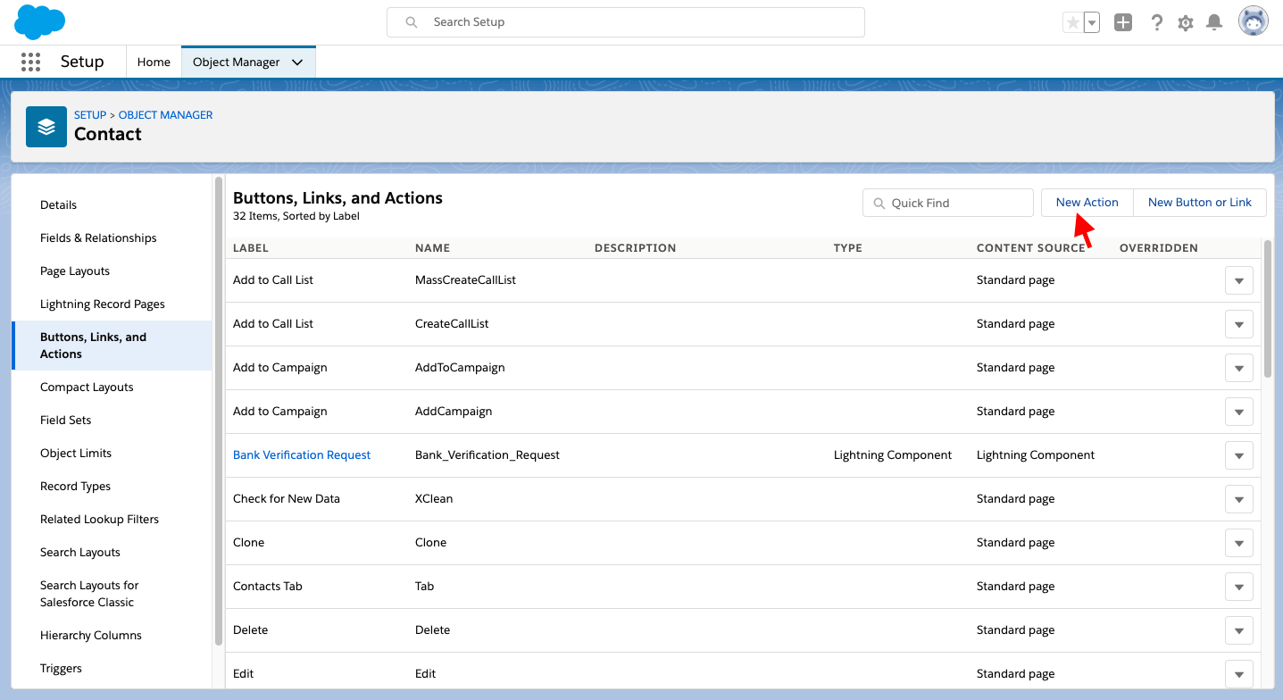Screen dimensions: 1283x700
Task: Click the XClean name cell
Action: [x=434, y=499]
